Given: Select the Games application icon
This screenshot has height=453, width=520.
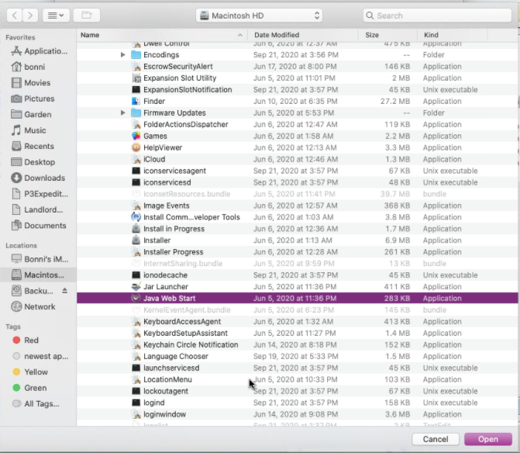Looking at the screenshot, I should (136, 136).
